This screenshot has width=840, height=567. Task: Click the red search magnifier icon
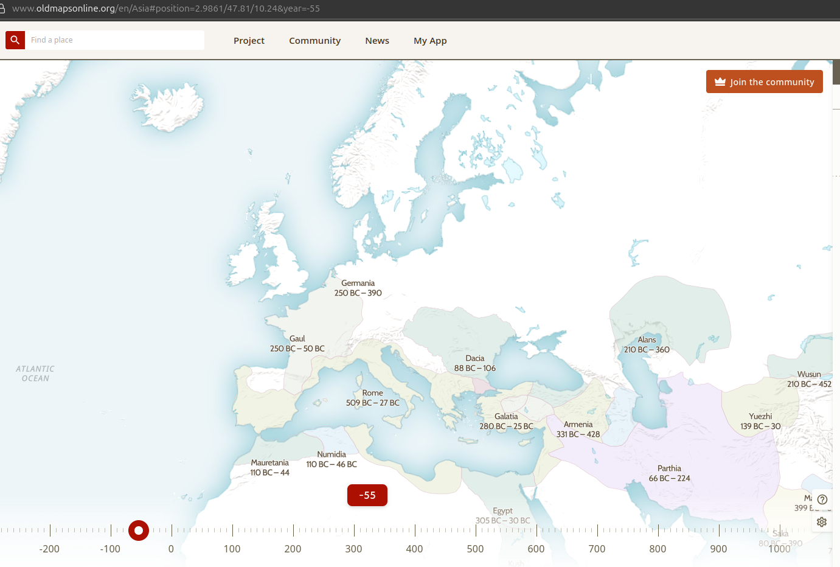pos(15,40)
